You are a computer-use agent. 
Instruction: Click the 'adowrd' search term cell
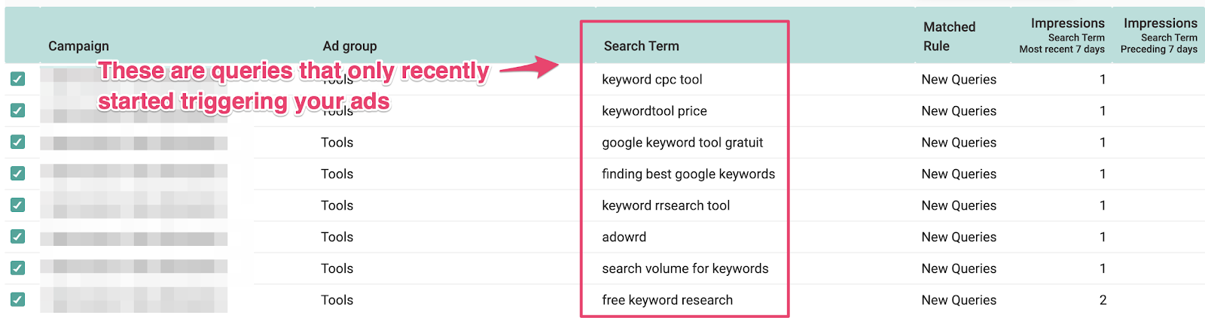[x=624, y=237]
